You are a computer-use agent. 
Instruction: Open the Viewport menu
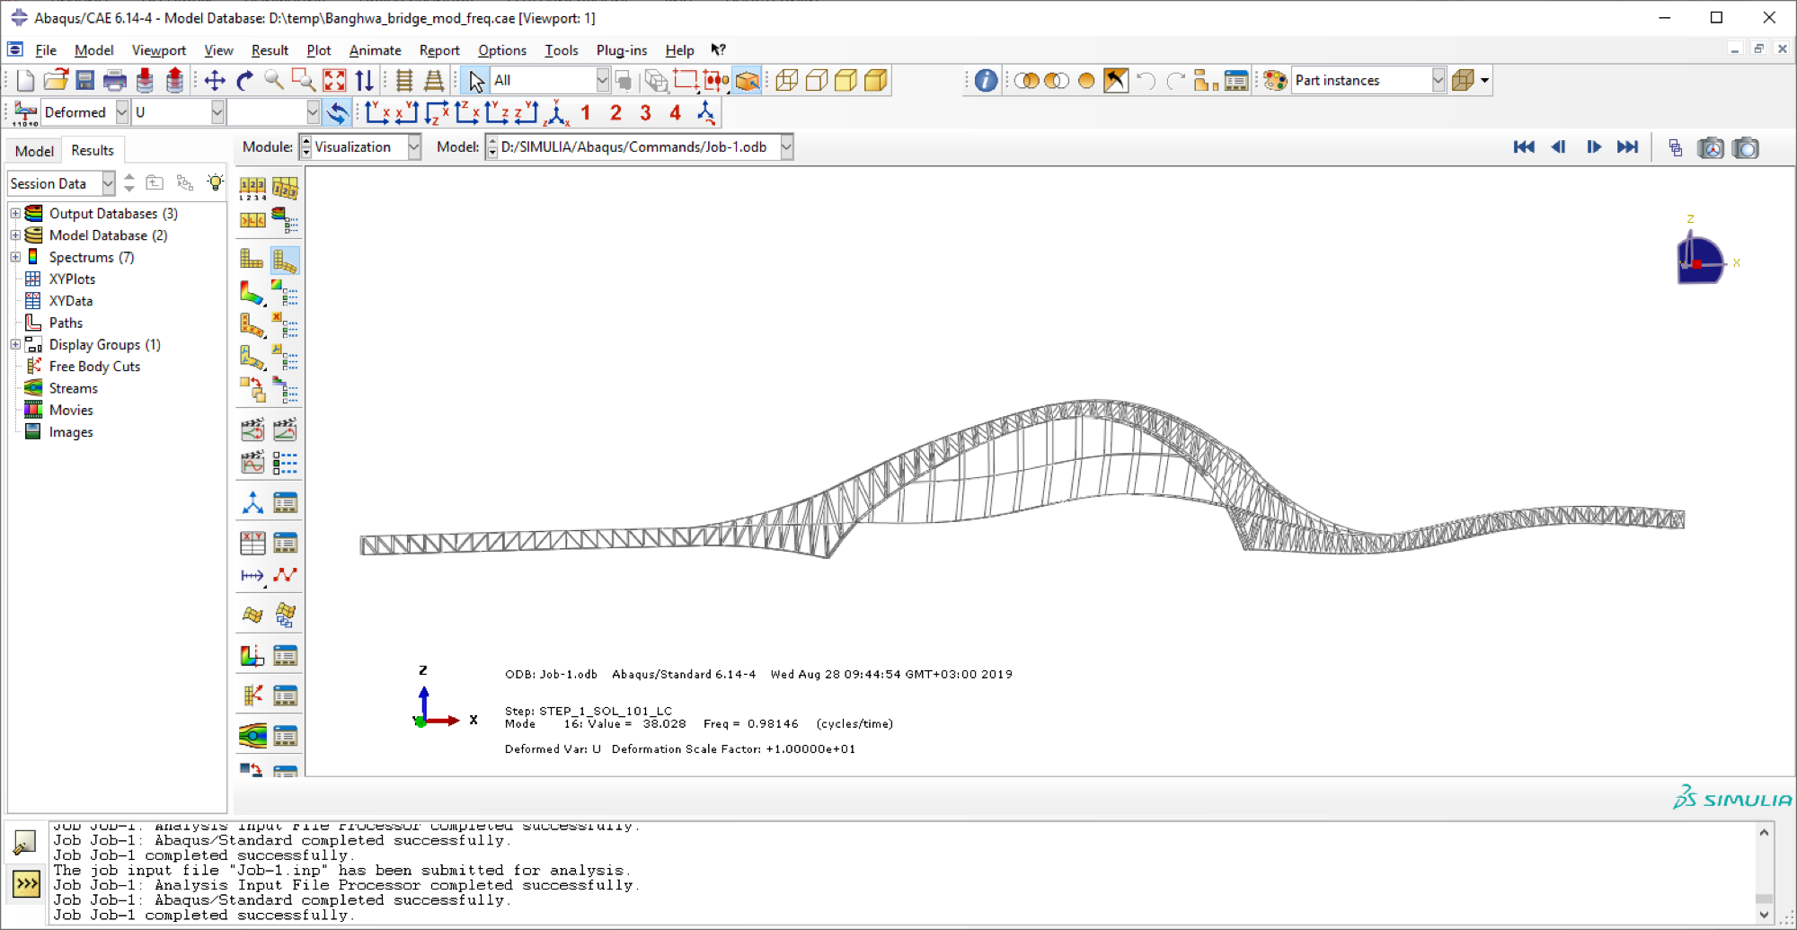pyautogui.click(x=159, y=50)
